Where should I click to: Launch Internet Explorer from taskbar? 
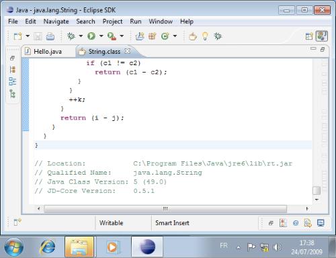pos(48,247)
